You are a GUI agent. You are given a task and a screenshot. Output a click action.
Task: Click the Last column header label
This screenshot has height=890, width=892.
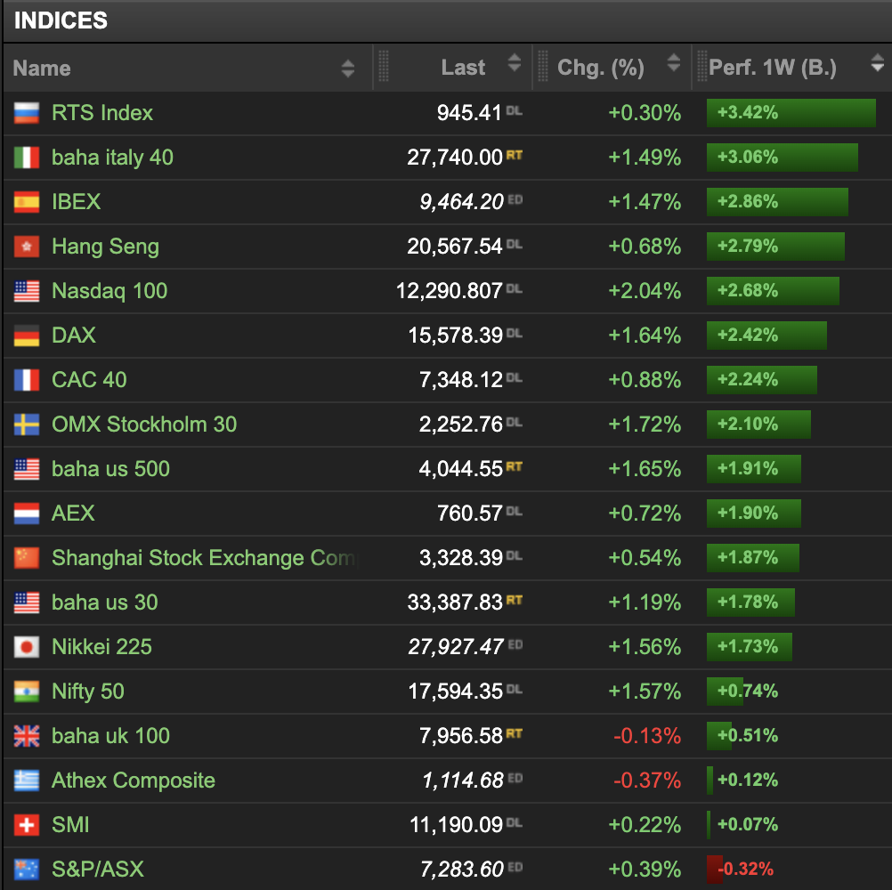click(x=463, y=68)
